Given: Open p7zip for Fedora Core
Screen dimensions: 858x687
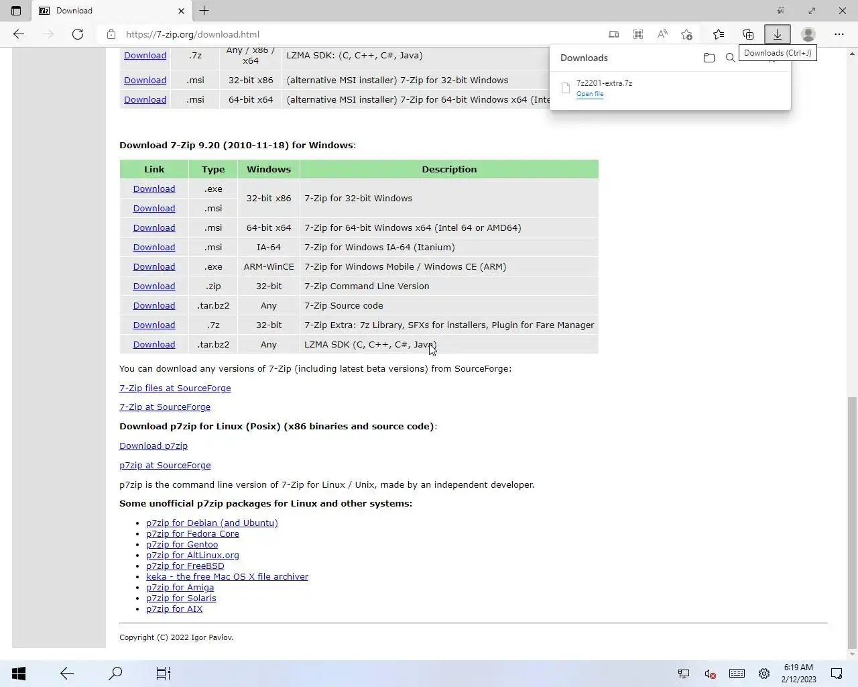Looking at the screenshot, I should 192,533.
